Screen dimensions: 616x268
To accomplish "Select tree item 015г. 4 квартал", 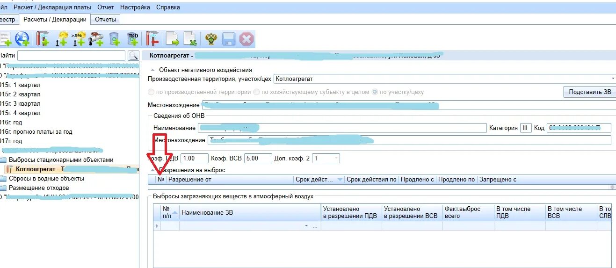I will pos(21,113).
